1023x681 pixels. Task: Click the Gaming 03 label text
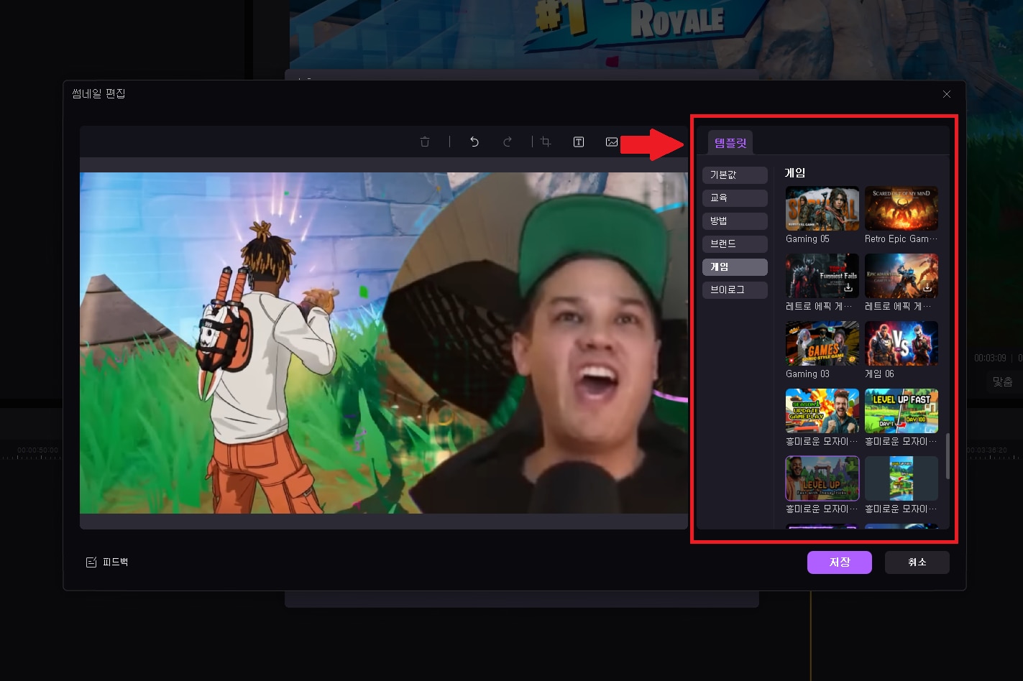point(807,374)
